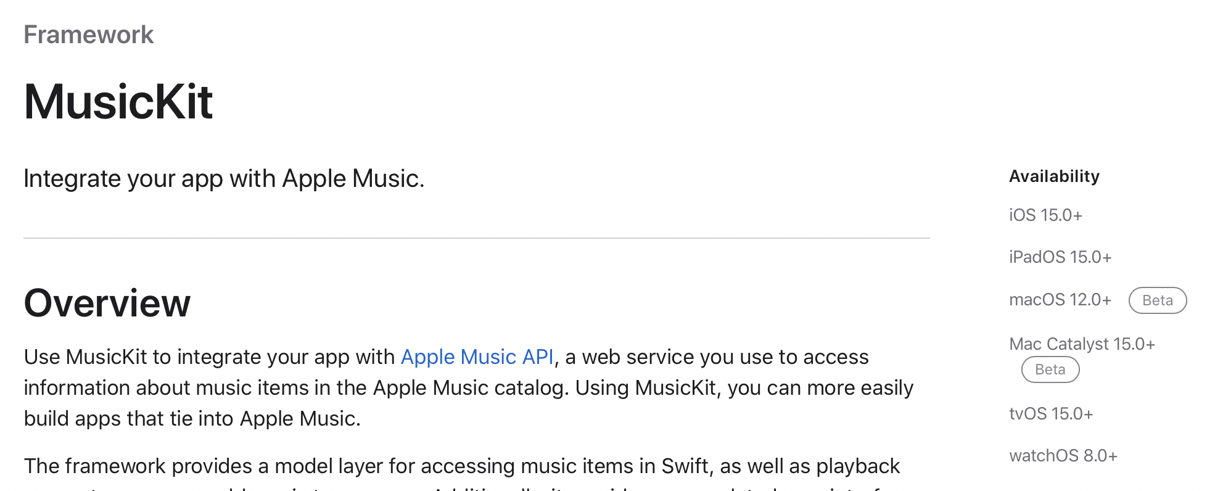This screenshot has width=1215, height=491.
Task: Click the sentence 'build apps that tie into Apple Music'
Action: [192, 419]
